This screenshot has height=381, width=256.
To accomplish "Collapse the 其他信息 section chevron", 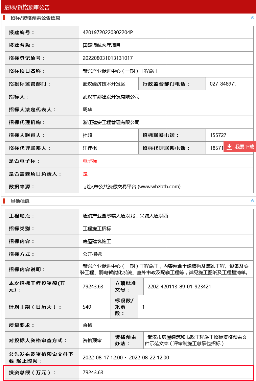I will [x=252, y=201].
